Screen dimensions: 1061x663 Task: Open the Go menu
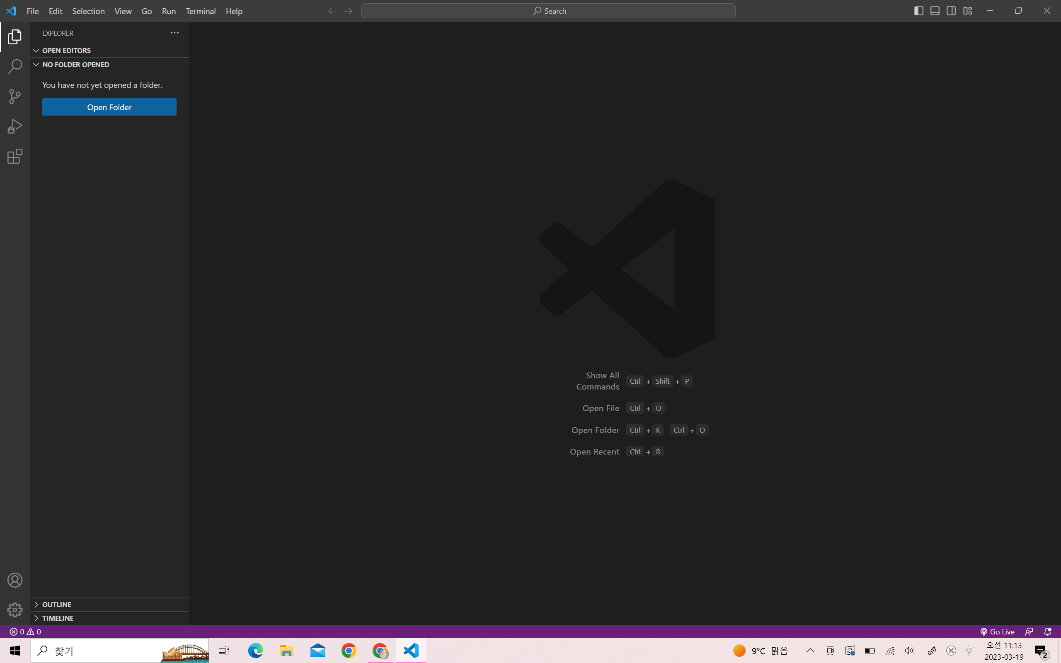(x=147, y=11)
